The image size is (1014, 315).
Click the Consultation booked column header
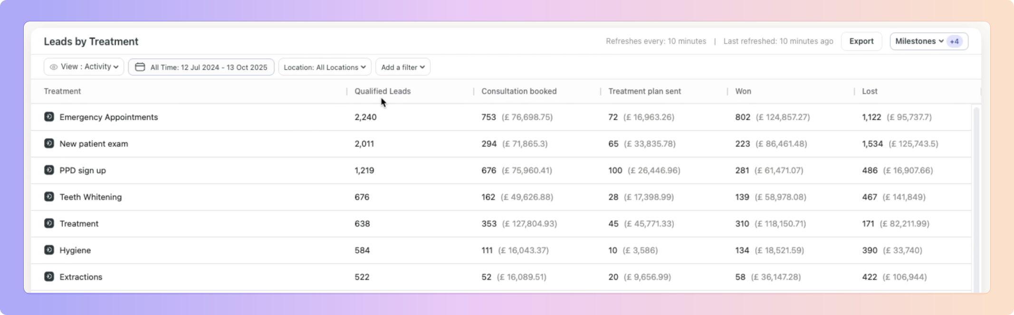519,91
